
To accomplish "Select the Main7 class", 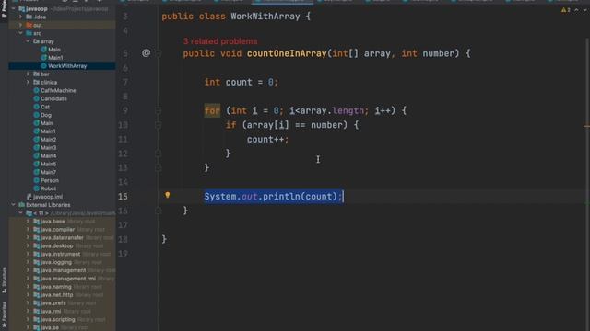I will (x=48, y=173).
